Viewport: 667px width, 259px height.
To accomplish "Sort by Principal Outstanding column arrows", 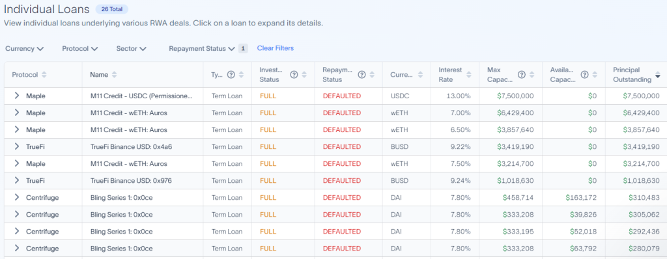I will (x=658, y=75).
